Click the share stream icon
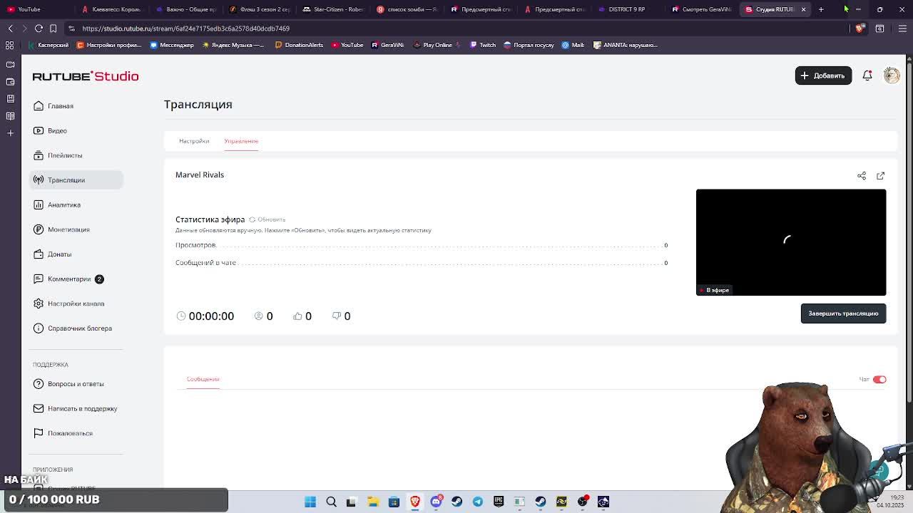Image resolution: width=913 pixels, height=513 pixels. point(862,176)
